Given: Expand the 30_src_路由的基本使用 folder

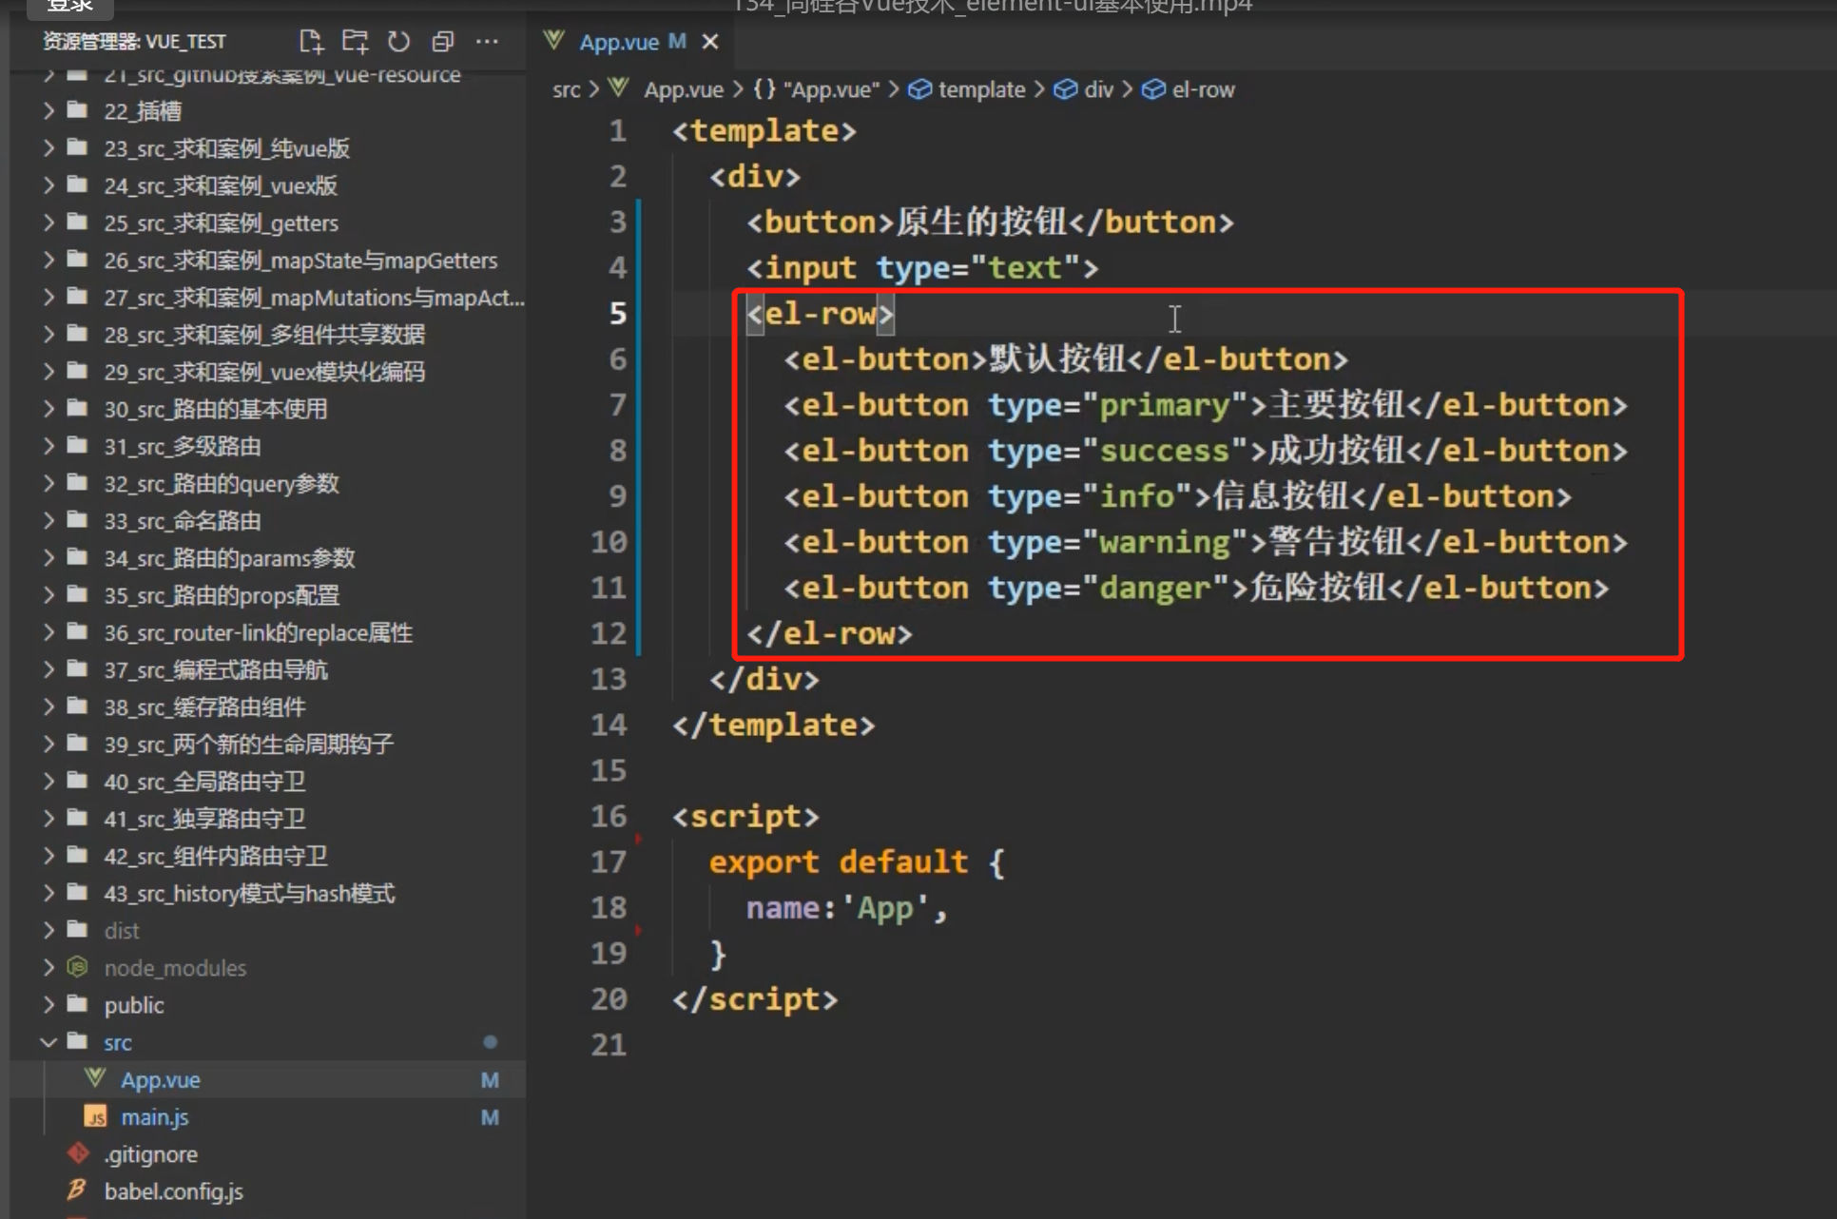Looking at the screenshot, I should [x=48, y=408].
